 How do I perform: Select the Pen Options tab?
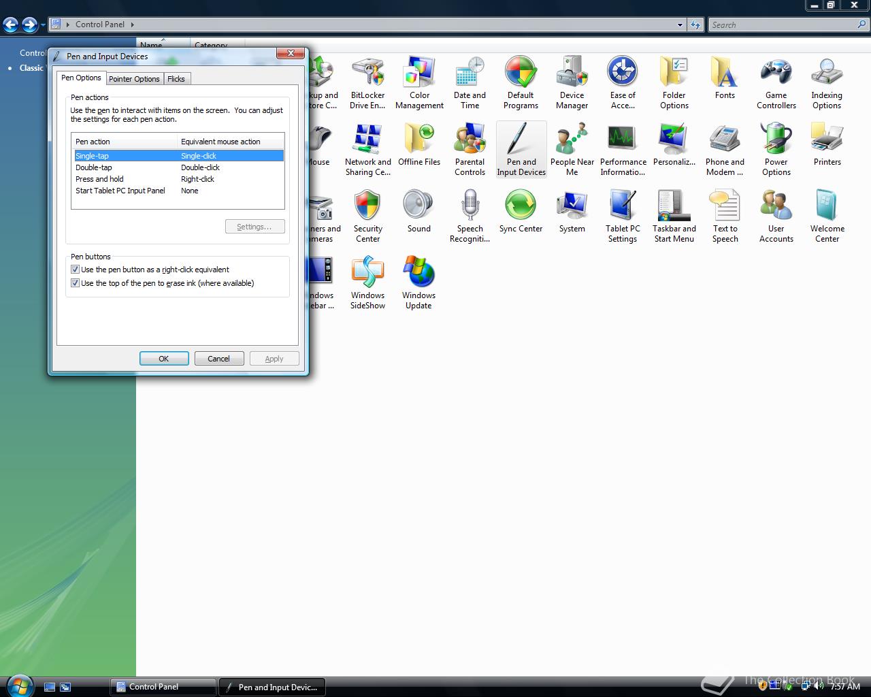click(81, 78)
